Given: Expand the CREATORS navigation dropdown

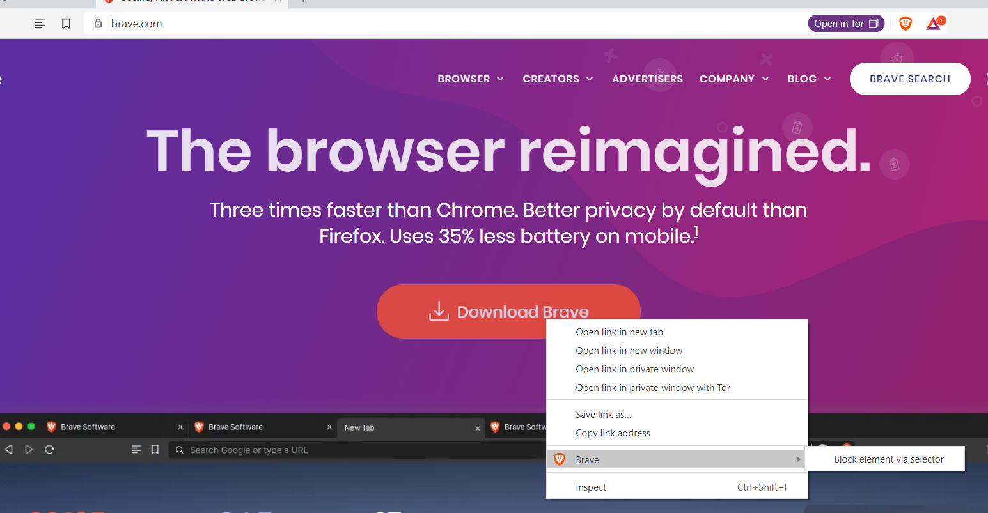Looking at the screenshot, I should point(558,79).
